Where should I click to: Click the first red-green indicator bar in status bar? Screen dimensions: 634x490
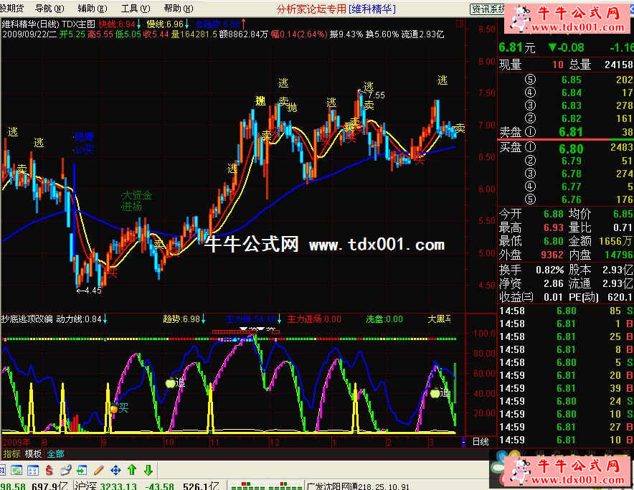[x=247, y=486]
